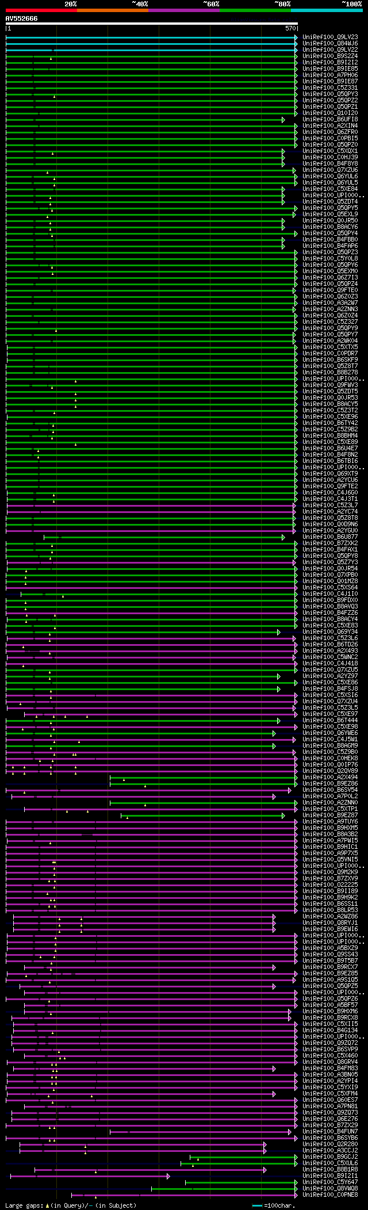Click arrowhead ending the Q69Y34 alignment
The width and height of the screenshot is (368, 1210).
tap(279, 632)
